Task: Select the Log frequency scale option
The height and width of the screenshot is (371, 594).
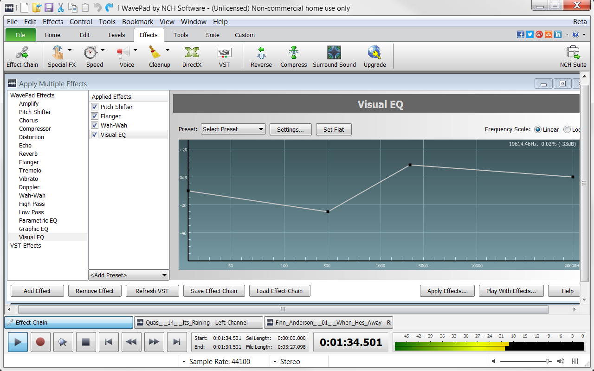Action: (x=567, y=129)
